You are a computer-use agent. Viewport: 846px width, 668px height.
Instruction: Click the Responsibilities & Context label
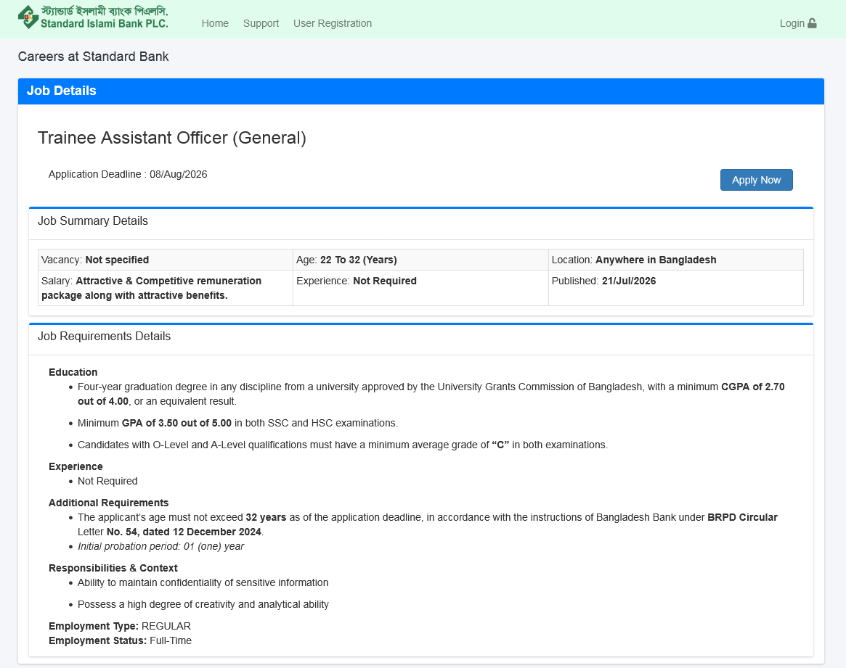(113, 568)
